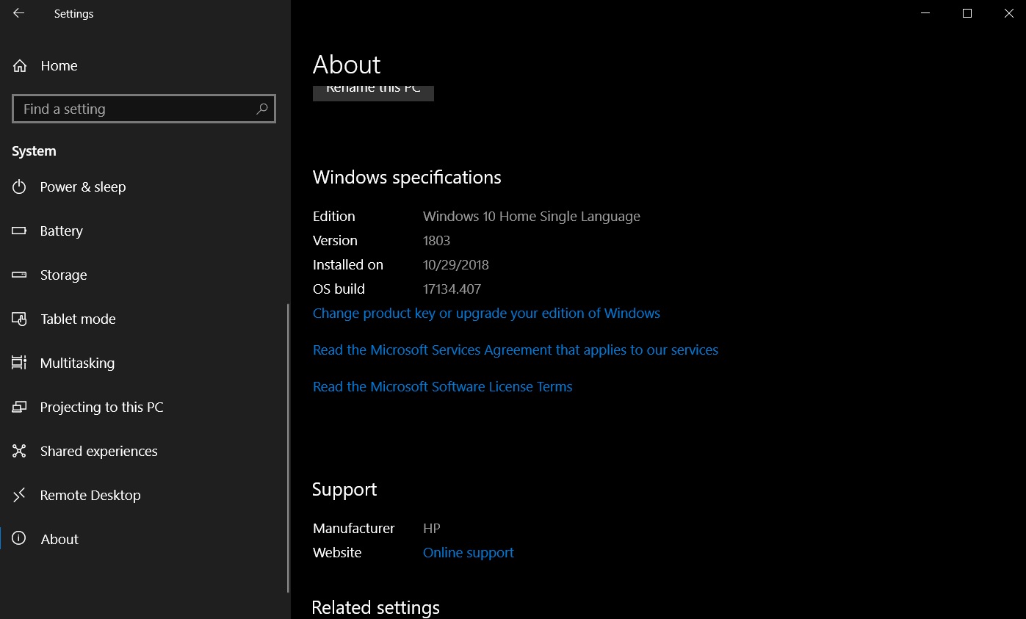Open Microsoft Software License Terms link
1026x619 pixels.
(442, 387)
